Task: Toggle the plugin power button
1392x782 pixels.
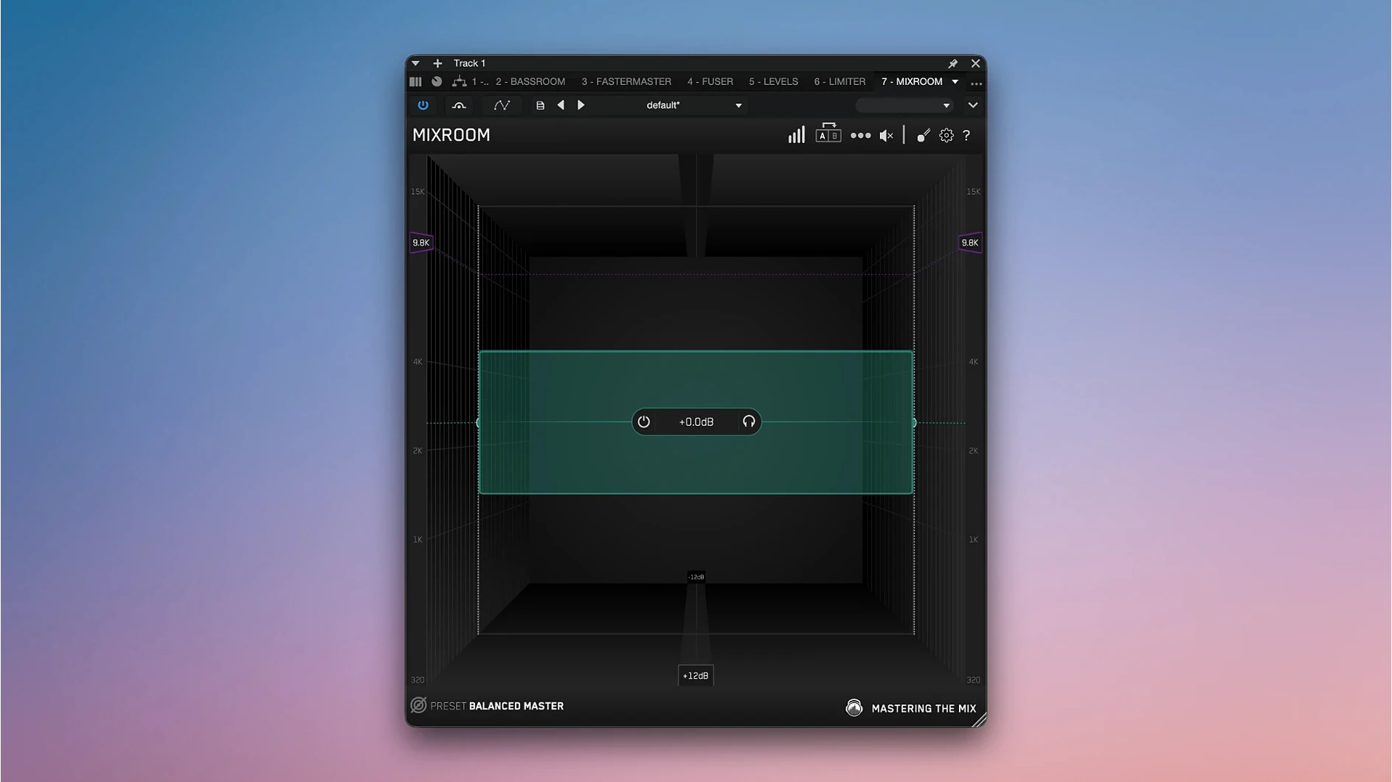Action: (423, 105)
